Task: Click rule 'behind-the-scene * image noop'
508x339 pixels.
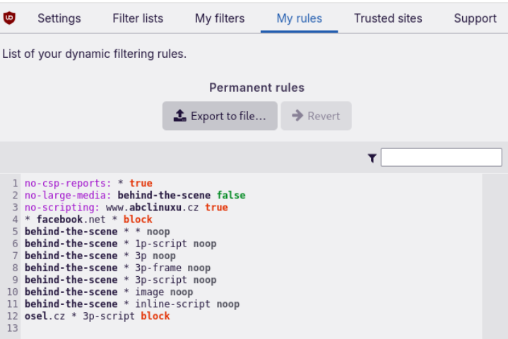Action: [109, 292]
